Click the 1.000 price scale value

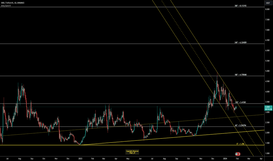(x=267, y=153)
